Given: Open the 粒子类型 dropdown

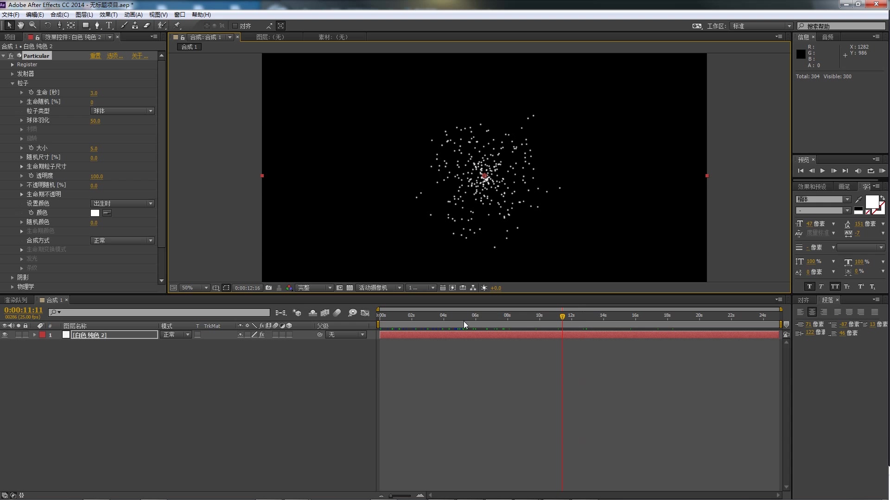Looking at the screenshot, I should tap(122, 111).
